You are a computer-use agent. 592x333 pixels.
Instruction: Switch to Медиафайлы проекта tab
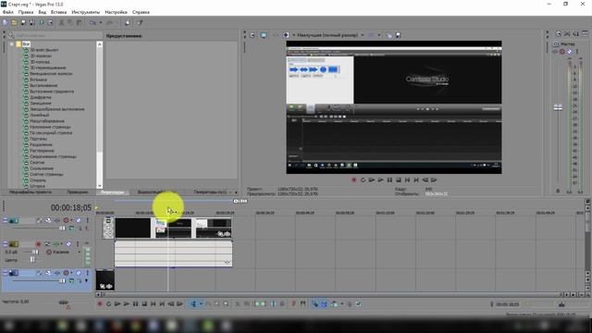tap(31, 192)
